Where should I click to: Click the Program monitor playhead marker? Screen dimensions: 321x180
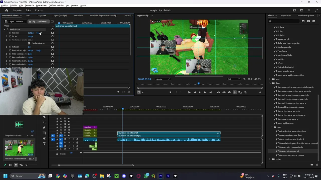point(198,83)
